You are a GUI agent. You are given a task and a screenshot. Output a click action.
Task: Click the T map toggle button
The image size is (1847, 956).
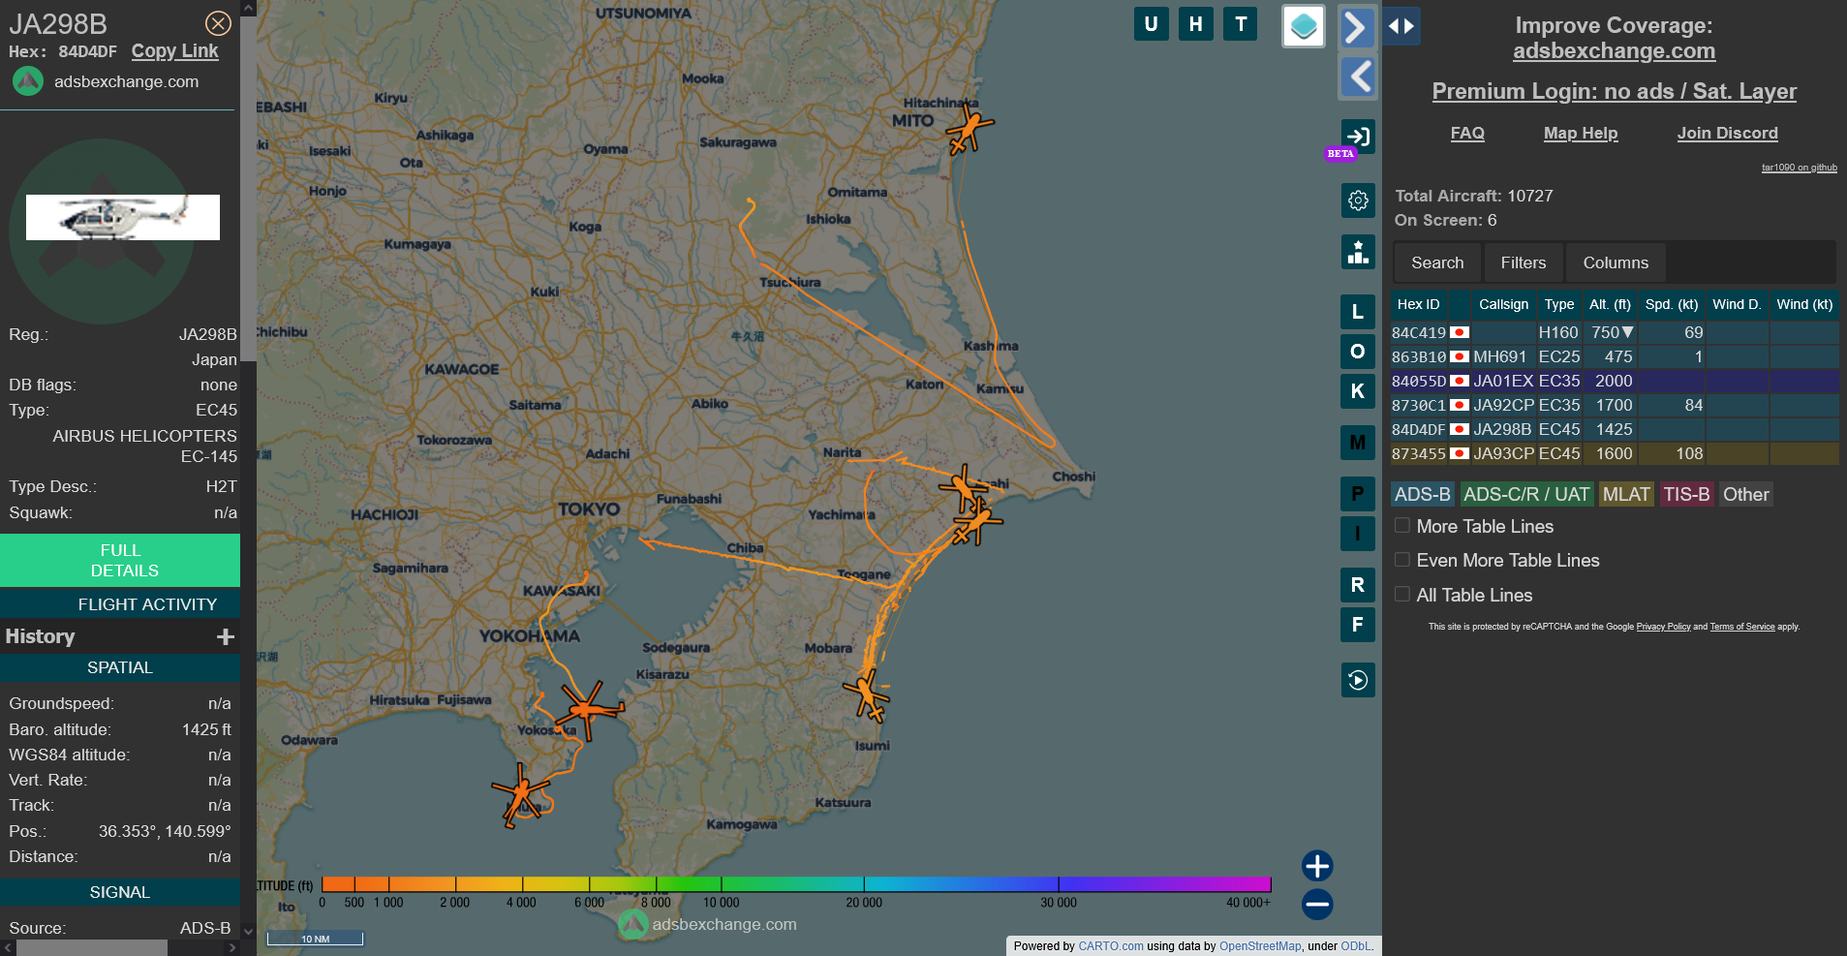tap(1241, 24)
